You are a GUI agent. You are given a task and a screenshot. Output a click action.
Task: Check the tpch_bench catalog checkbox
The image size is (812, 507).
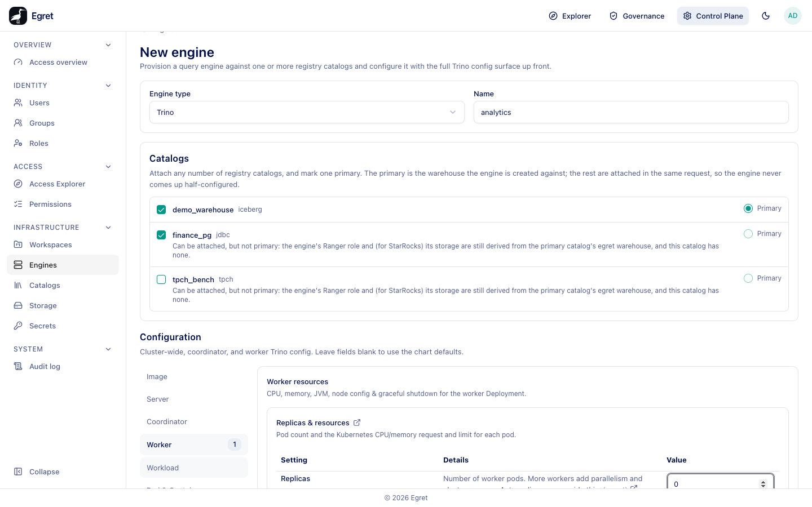tap(161, 279)
